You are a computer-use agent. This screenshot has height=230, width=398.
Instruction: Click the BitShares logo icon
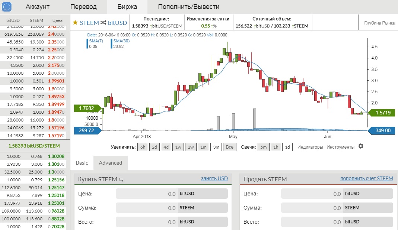pos(7,7)
